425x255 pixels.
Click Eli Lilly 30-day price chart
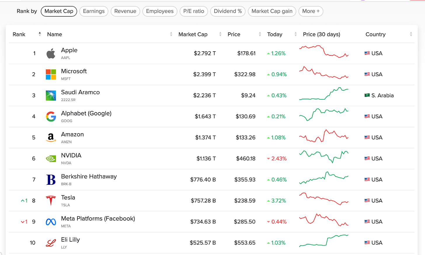pos(324,241)
